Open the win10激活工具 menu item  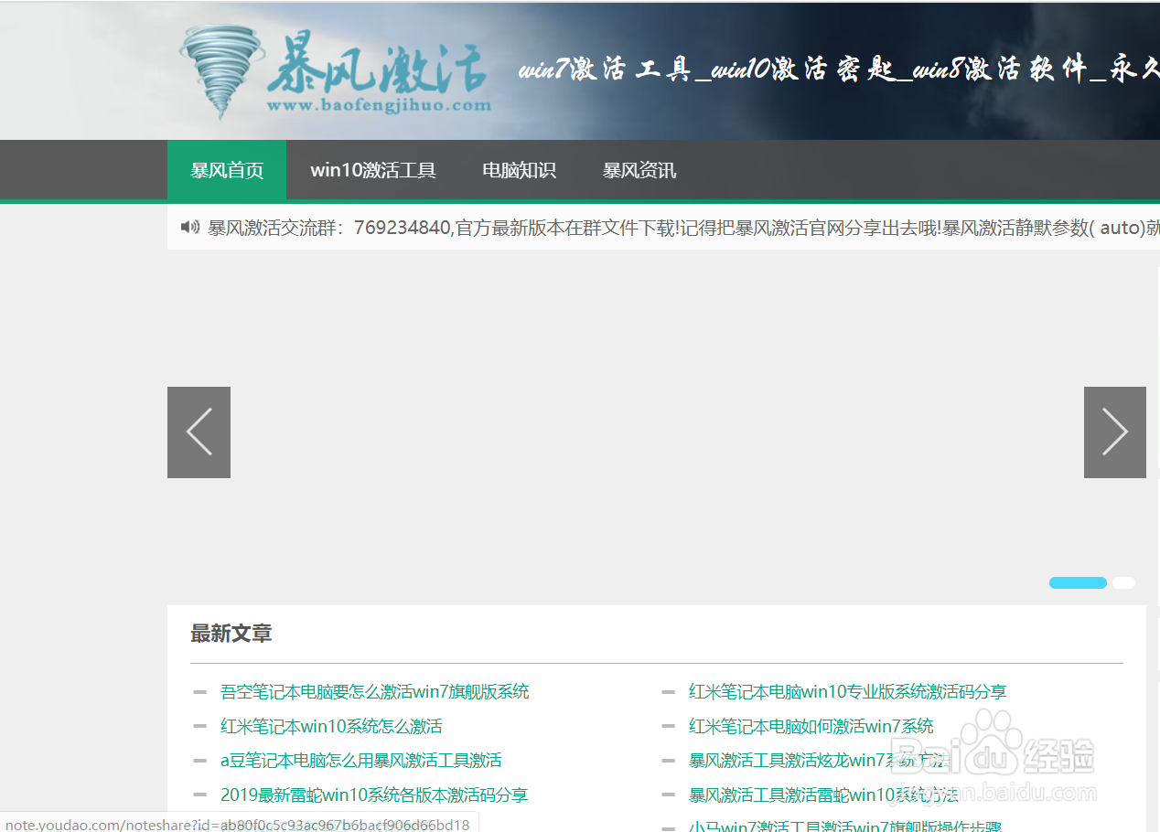pyautogui.click(x=373, y=170)
